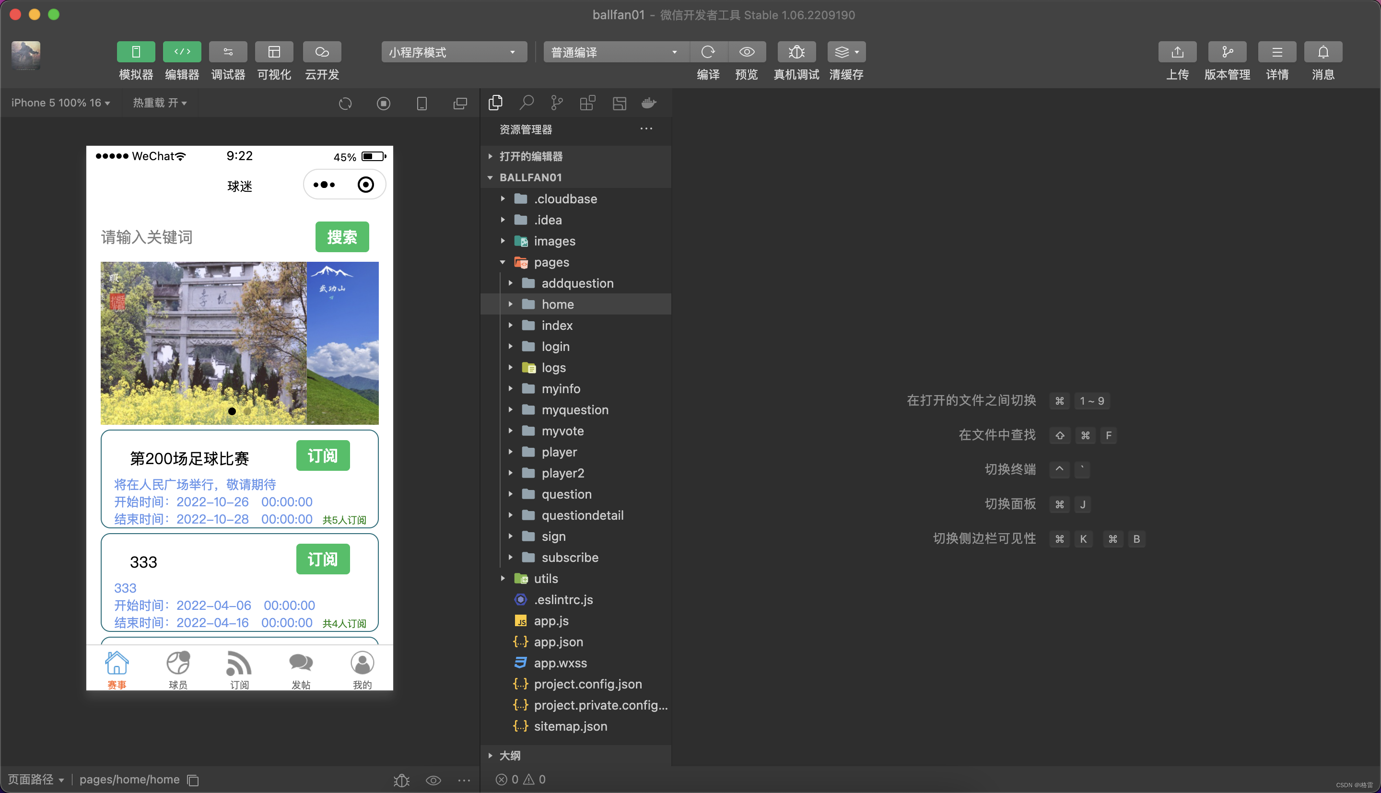Toggle the phone icon in simulator toolbar

click(421, 103)
